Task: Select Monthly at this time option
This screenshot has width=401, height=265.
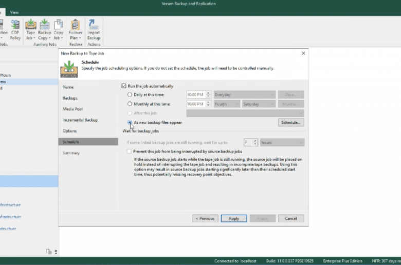Action: [x=130, y=104]
